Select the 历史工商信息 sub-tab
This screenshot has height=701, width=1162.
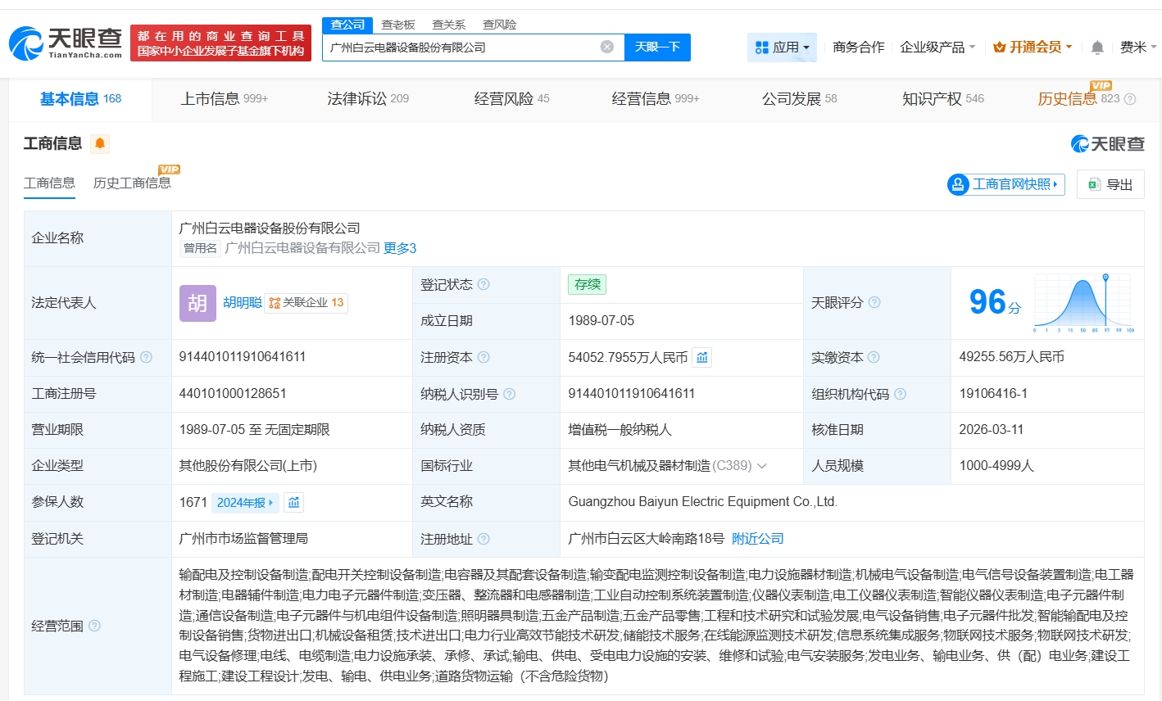132,183
